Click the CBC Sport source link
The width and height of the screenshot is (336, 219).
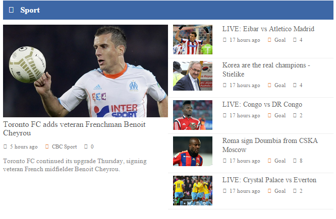coord(64,147)
